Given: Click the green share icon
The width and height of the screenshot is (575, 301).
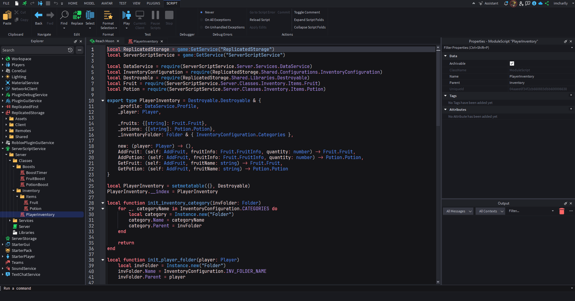Looking at the screenshot, I should pyautogui.click(x=547, y=3).
